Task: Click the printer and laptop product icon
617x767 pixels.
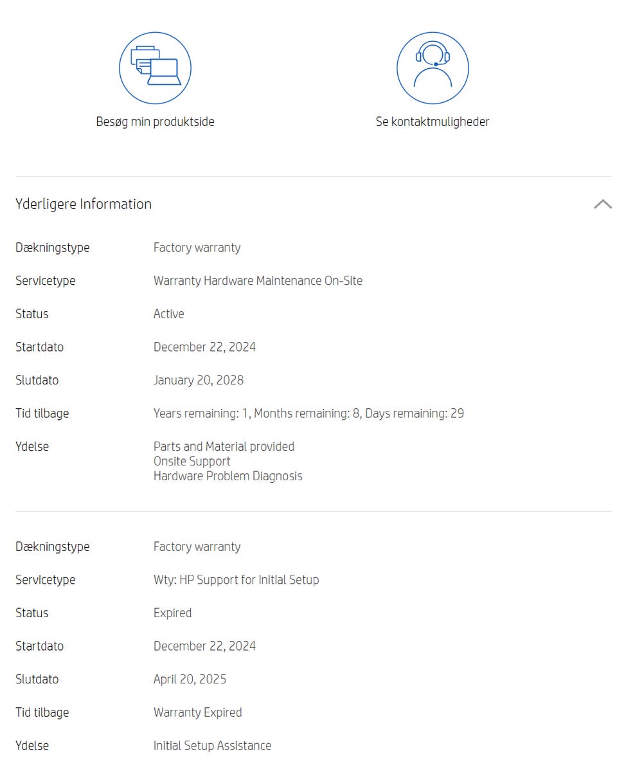Action: [x=155, y=68]
